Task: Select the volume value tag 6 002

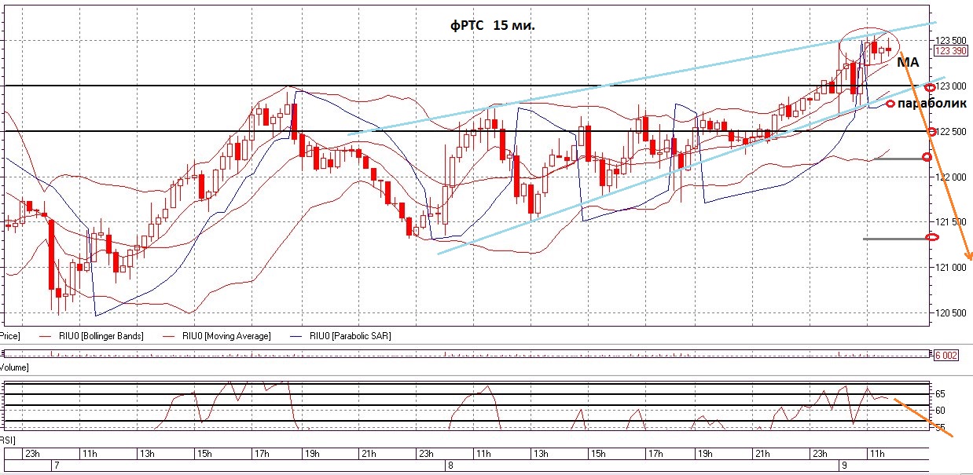Action: click(x=946, y=356)
